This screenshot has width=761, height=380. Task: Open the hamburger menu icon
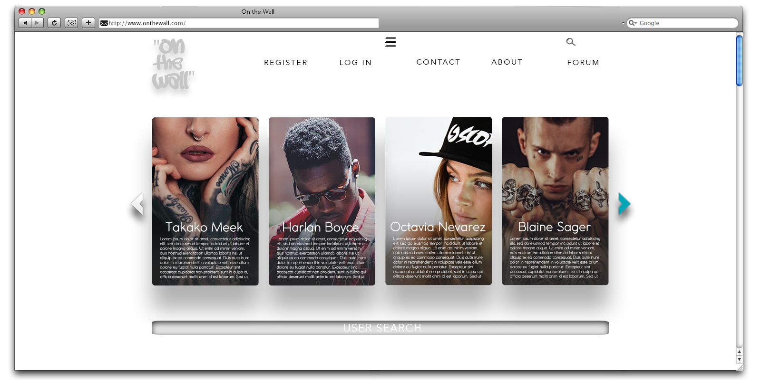point(390,42)
